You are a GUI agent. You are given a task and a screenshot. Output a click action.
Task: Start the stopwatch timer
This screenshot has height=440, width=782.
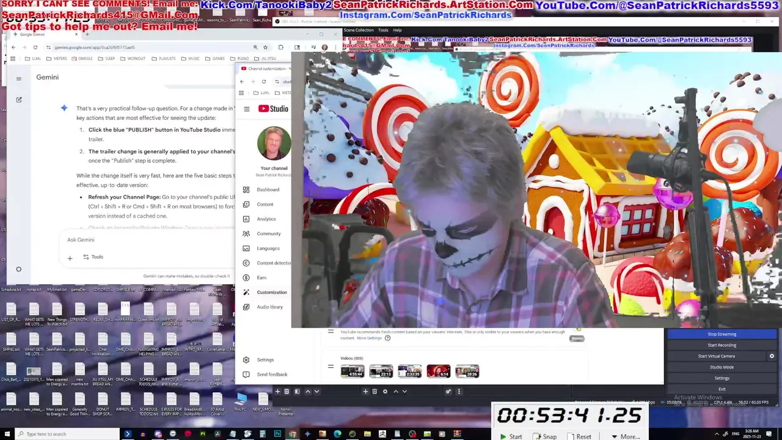(511, 436)
